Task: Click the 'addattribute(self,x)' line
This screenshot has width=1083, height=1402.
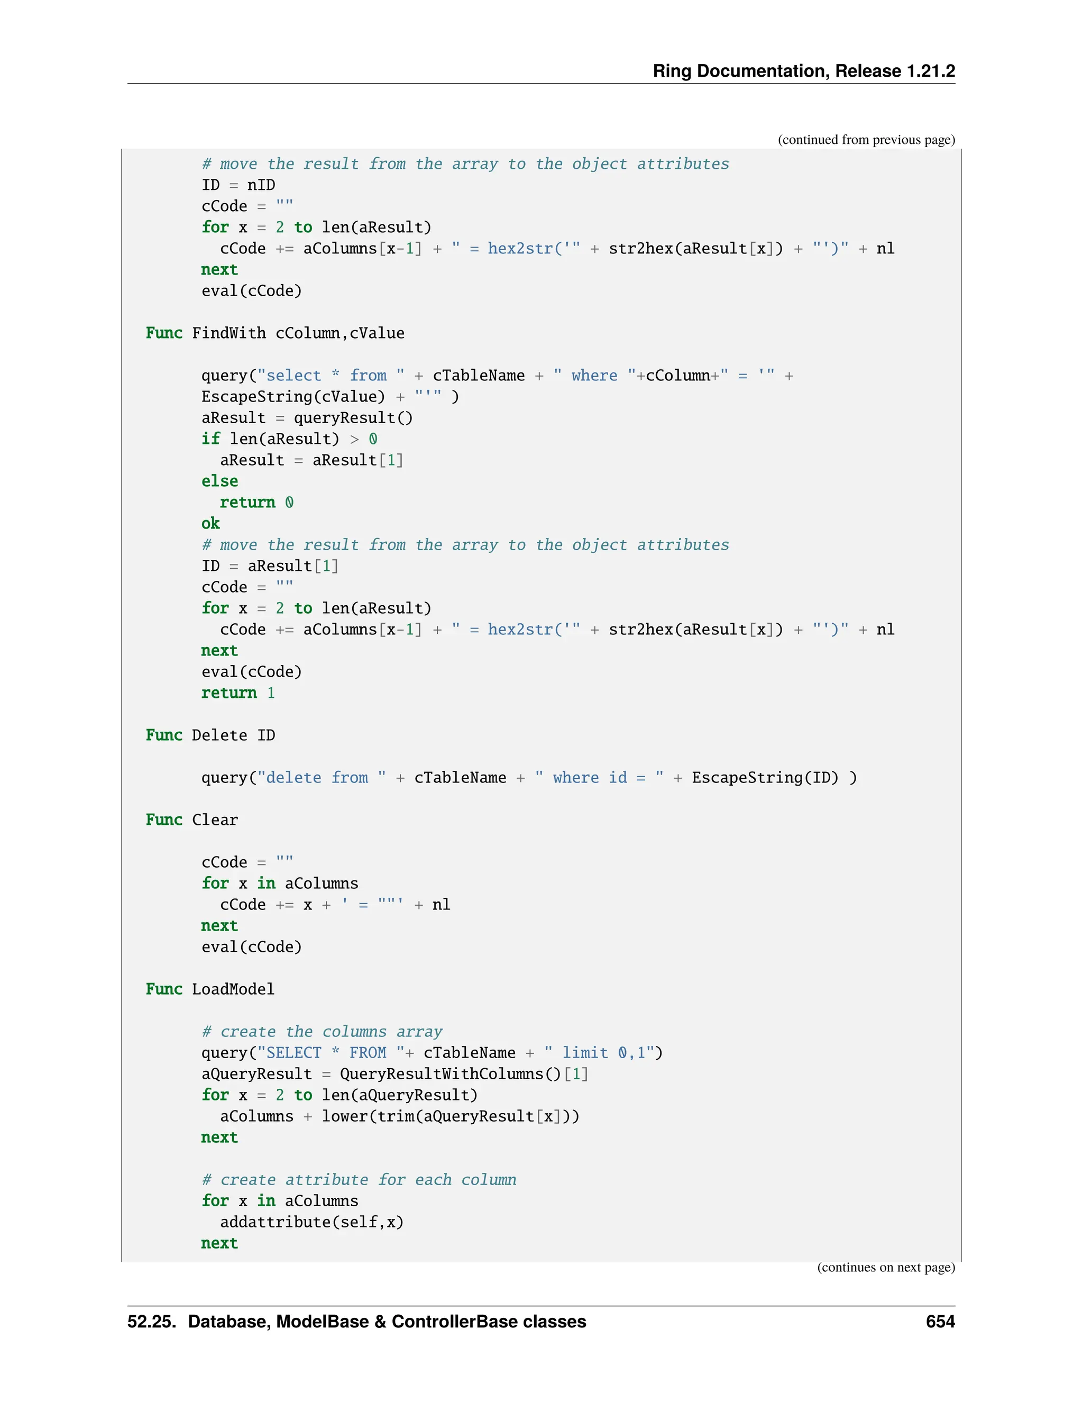Action: click(312, 1222)
